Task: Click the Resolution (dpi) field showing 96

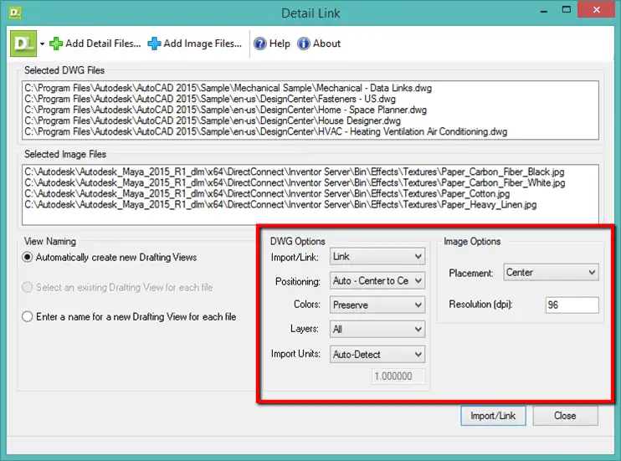Action: click(x=572, y=305)
